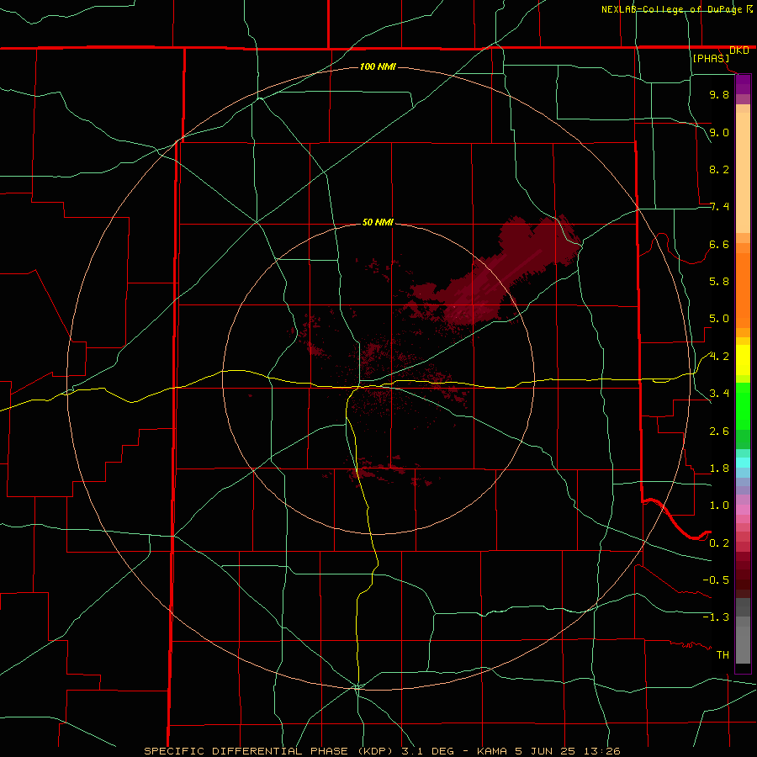
Task: Select the 6.6 legend value
Action: pyautogui.click(x=719, y=244)
